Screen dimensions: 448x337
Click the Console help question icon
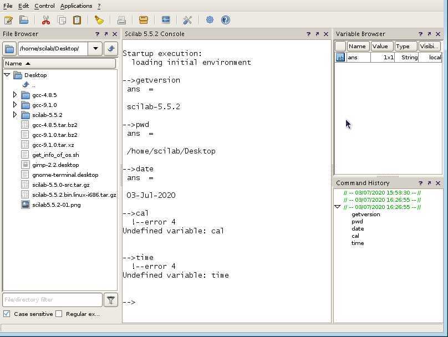click(308, 34)
